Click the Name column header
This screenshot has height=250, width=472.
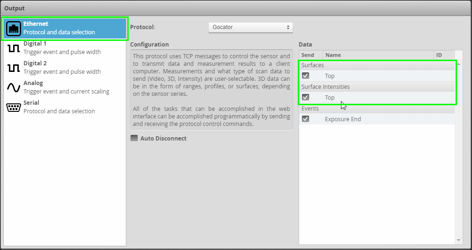(376, 55)
